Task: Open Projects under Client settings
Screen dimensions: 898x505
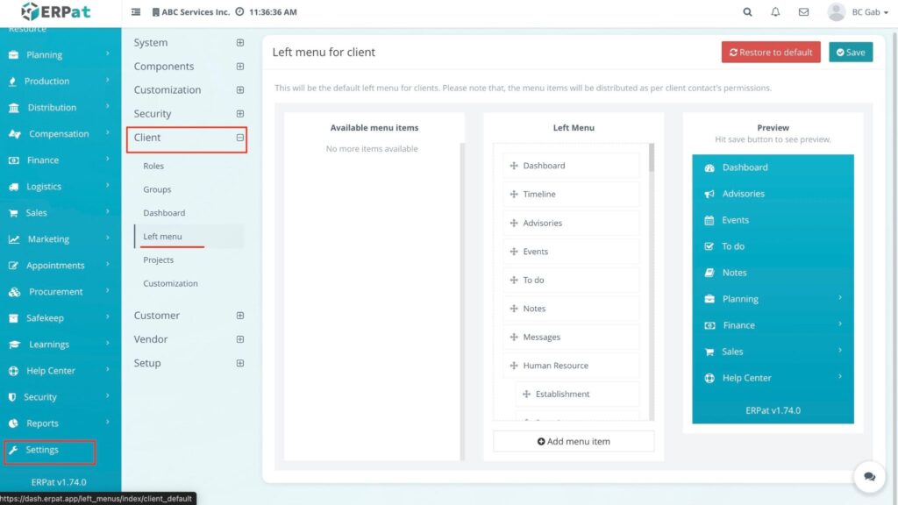Action: (x=159, y=260)
